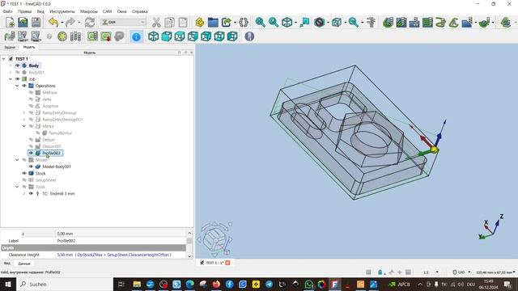Undo the last action

pos(53,23)
